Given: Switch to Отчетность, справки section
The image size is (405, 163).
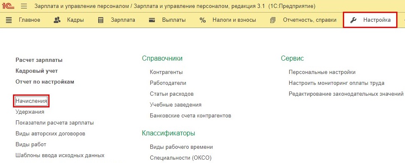Looking at the screenshot, I should (x=310, y=20).
